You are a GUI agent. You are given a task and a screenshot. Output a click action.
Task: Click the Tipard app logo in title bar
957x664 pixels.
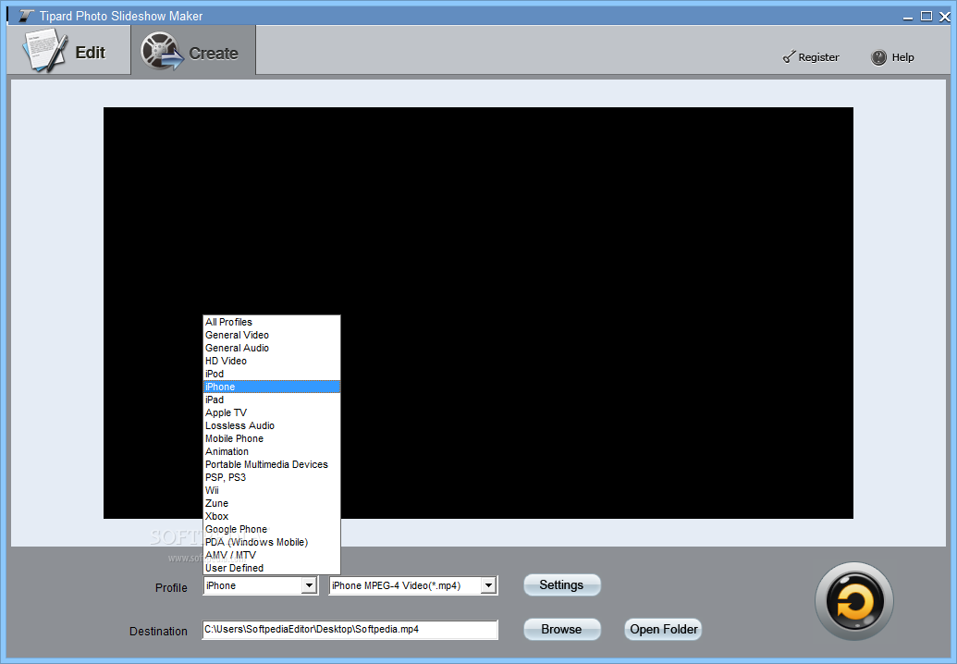pos(26,16)
